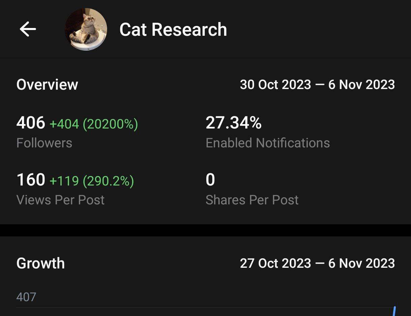Image resolution: width=411 pixels, height=316 pixels.
Task: Select the Growth section heading
Action: (x=40, y=263)
